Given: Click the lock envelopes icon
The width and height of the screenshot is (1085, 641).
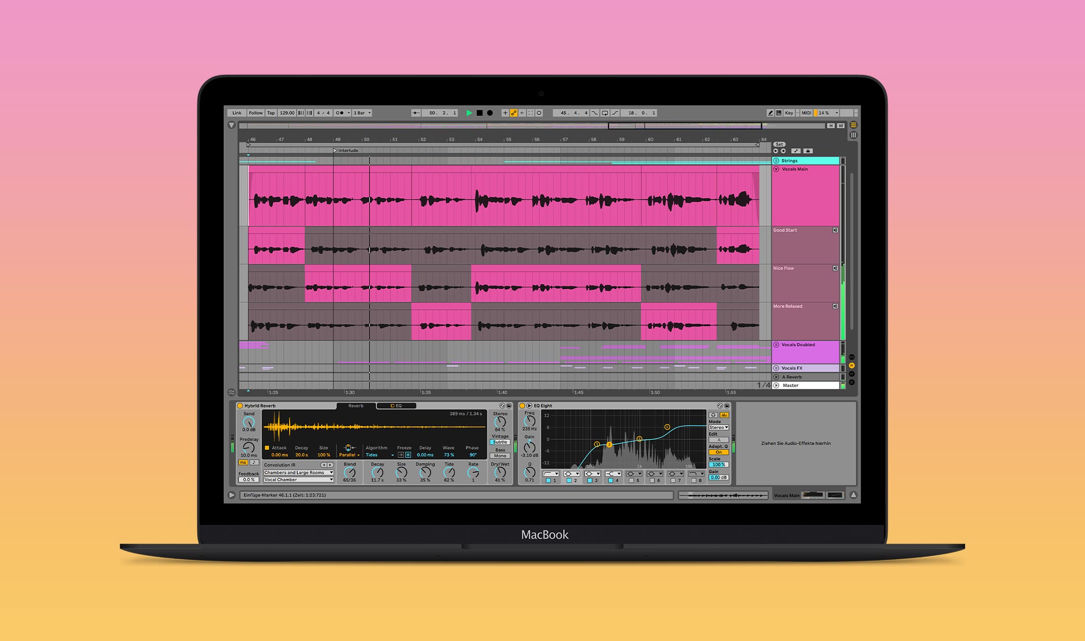Looking at the screenshot, I should tap(808, 151).
